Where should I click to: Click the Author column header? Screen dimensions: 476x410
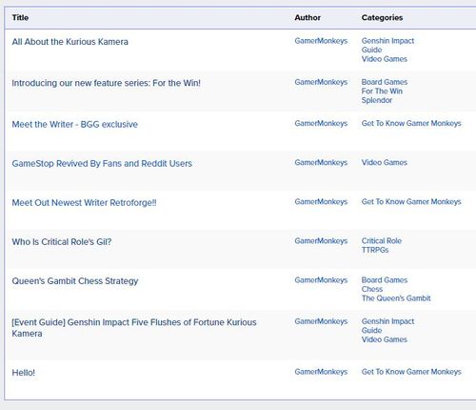[307, 17]
